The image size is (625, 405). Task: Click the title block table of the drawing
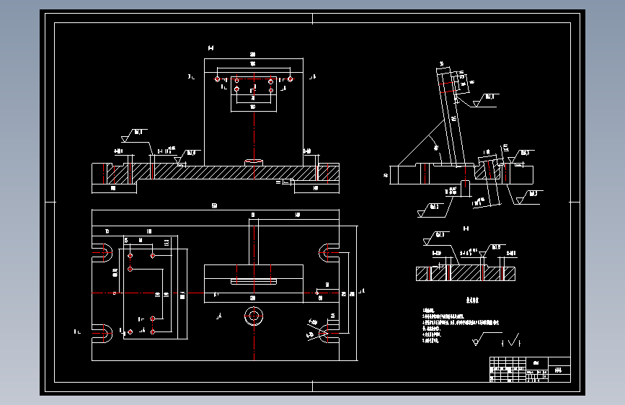(x=530, y=370)
